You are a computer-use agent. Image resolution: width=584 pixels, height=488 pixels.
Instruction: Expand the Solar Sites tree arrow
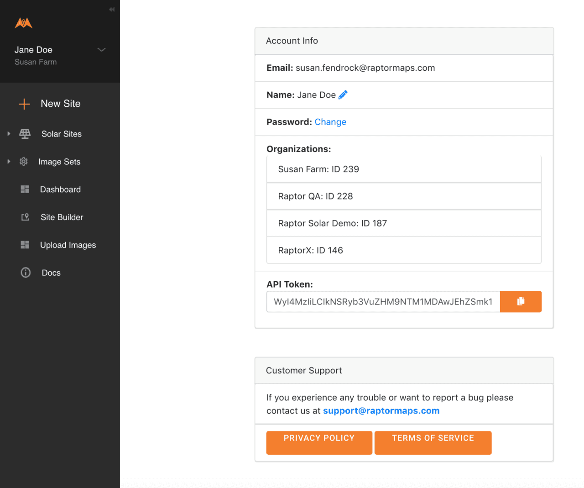[x=9, y=134]
